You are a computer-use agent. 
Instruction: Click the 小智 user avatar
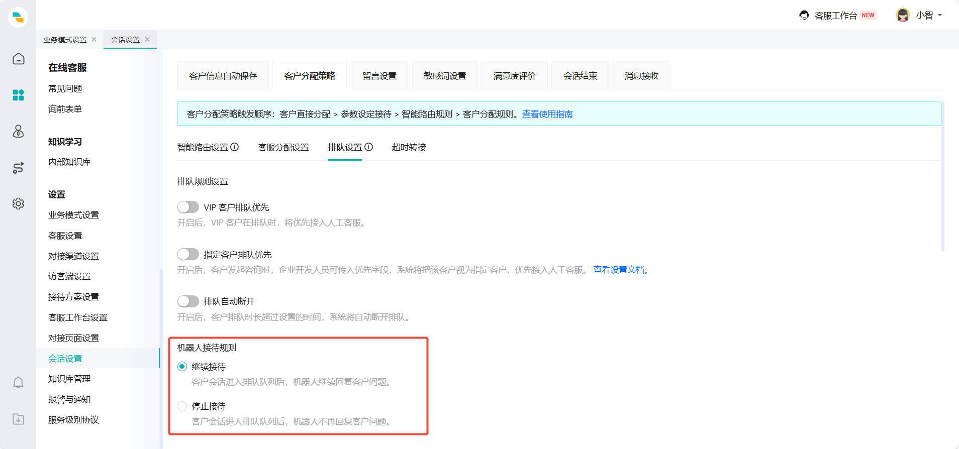click(x=903, y=15)
